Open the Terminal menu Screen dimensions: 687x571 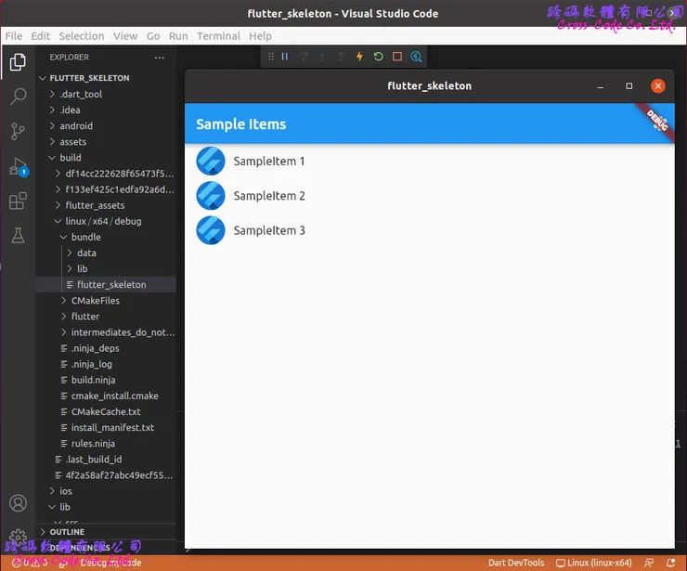point(218,36)
